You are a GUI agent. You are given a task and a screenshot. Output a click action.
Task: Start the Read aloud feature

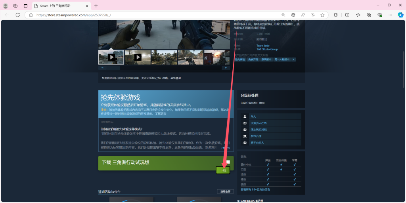303,15
